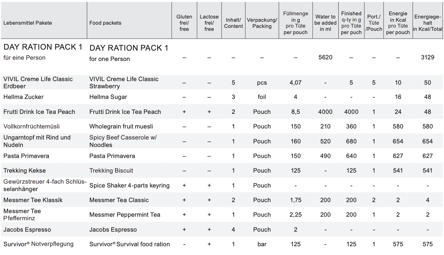Click the 'Energiegehalt in Kcal/Total' header
This screenshot has height=255, width=444.
(x=428, y=23)
